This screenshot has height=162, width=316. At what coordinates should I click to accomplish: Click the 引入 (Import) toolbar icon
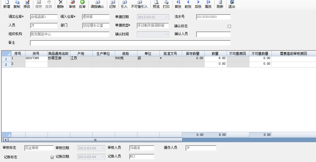pyautogui.click(x=124, y=4)
